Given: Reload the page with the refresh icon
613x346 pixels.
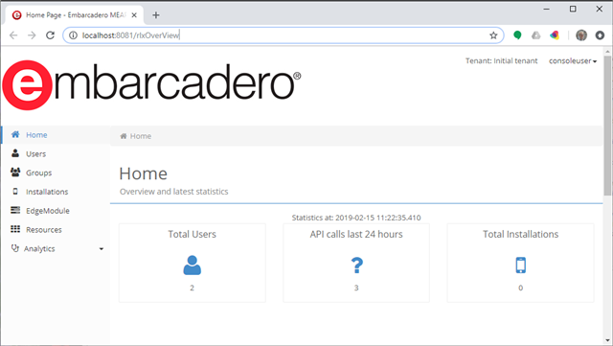Looking at the screenshot, I should point(50,35).
